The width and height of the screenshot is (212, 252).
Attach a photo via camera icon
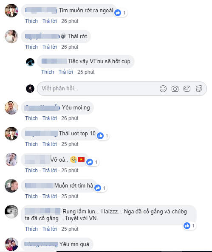coord(175,89)
